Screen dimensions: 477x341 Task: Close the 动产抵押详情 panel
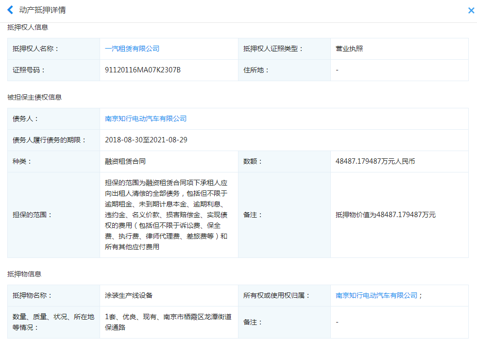[x=471, y=10]
